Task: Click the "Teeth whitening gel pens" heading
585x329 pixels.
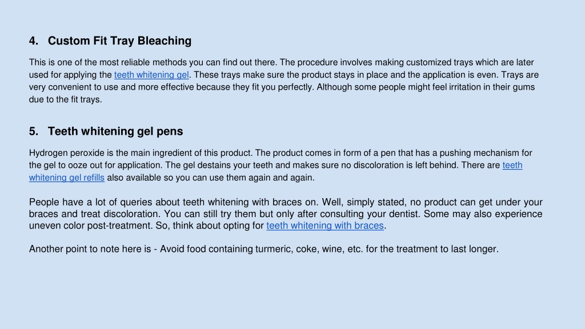Action: coord(115,131)
